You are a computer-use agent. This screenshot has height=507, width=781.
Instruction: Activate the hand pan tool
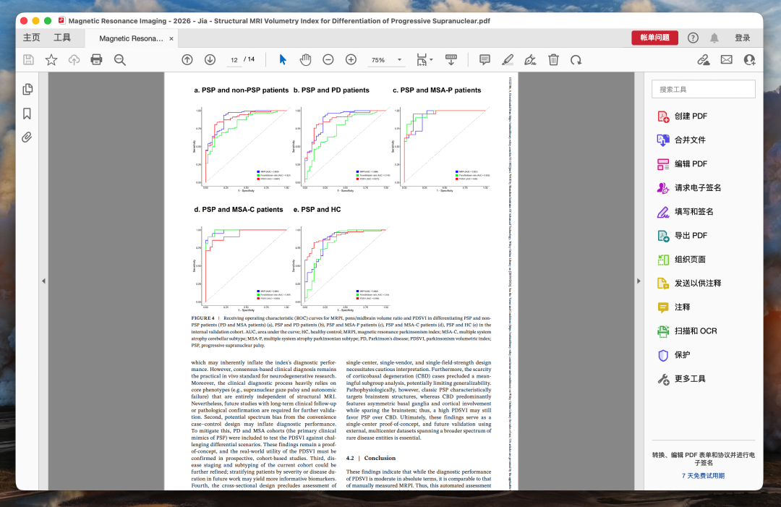(x=305, y=60)
